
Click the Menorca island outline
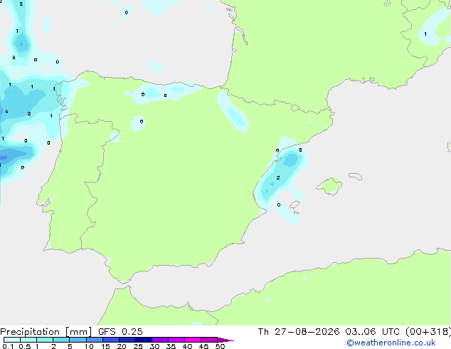(355, 176)
